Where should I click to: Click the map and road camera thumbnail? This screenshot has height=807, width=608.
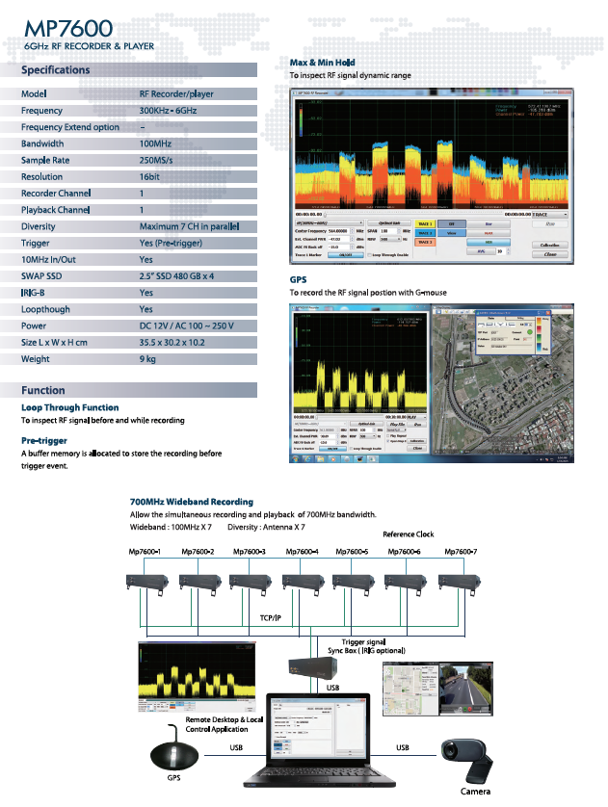437,689
